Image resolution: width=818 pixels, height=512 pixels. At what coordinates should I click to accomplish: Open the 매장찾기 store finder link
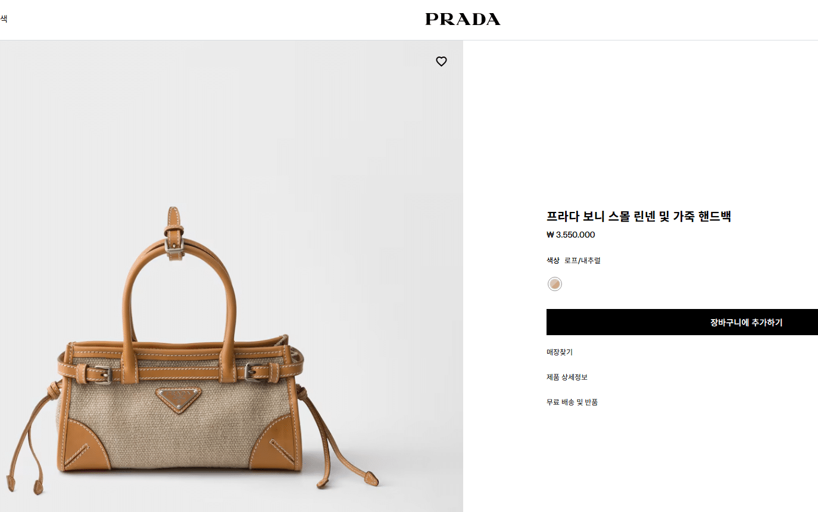click(560, 352)
